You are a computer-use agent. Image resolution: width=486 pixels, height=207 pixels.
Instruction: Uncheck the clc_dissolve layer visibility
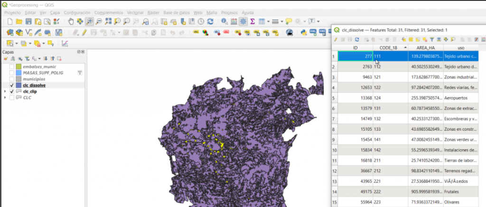pos(12,85)
